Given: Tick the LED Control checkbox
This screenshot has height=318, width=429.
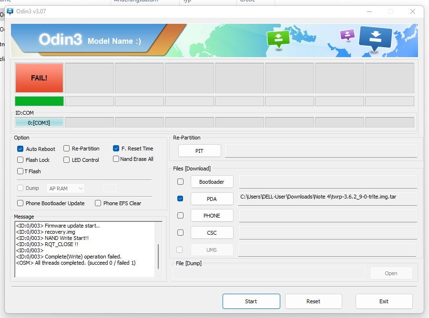Looking at the screenshot, I should [66, 160].
